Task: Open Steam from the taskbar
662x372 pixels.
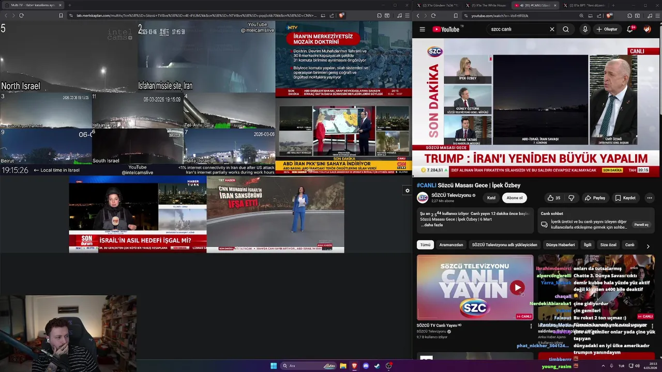Action: (x=377, y=366)
